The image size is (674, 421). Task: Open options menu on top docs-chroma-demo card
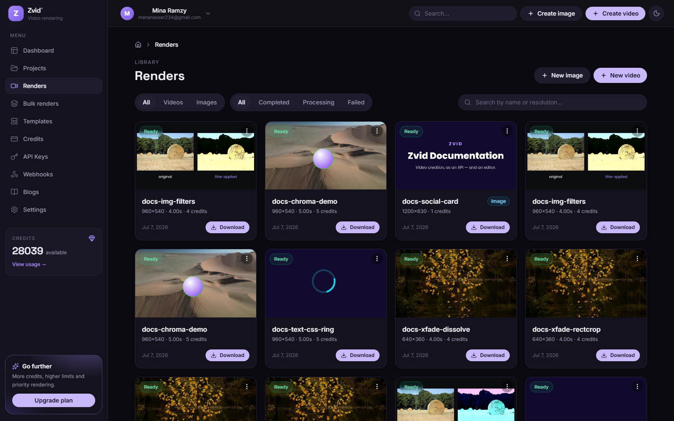[x=377, y=131]
